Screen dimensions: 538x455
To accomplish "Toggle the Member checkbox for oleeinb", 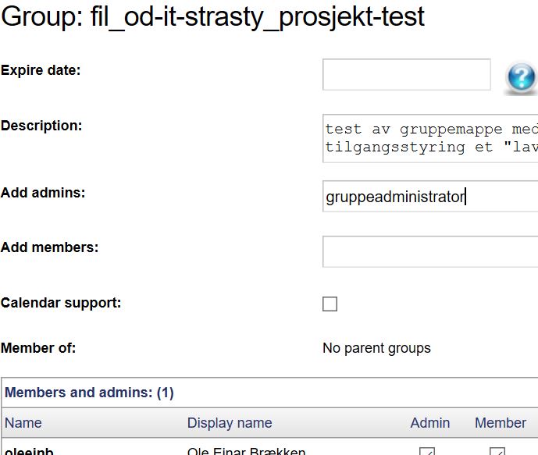I will [497, 451].
